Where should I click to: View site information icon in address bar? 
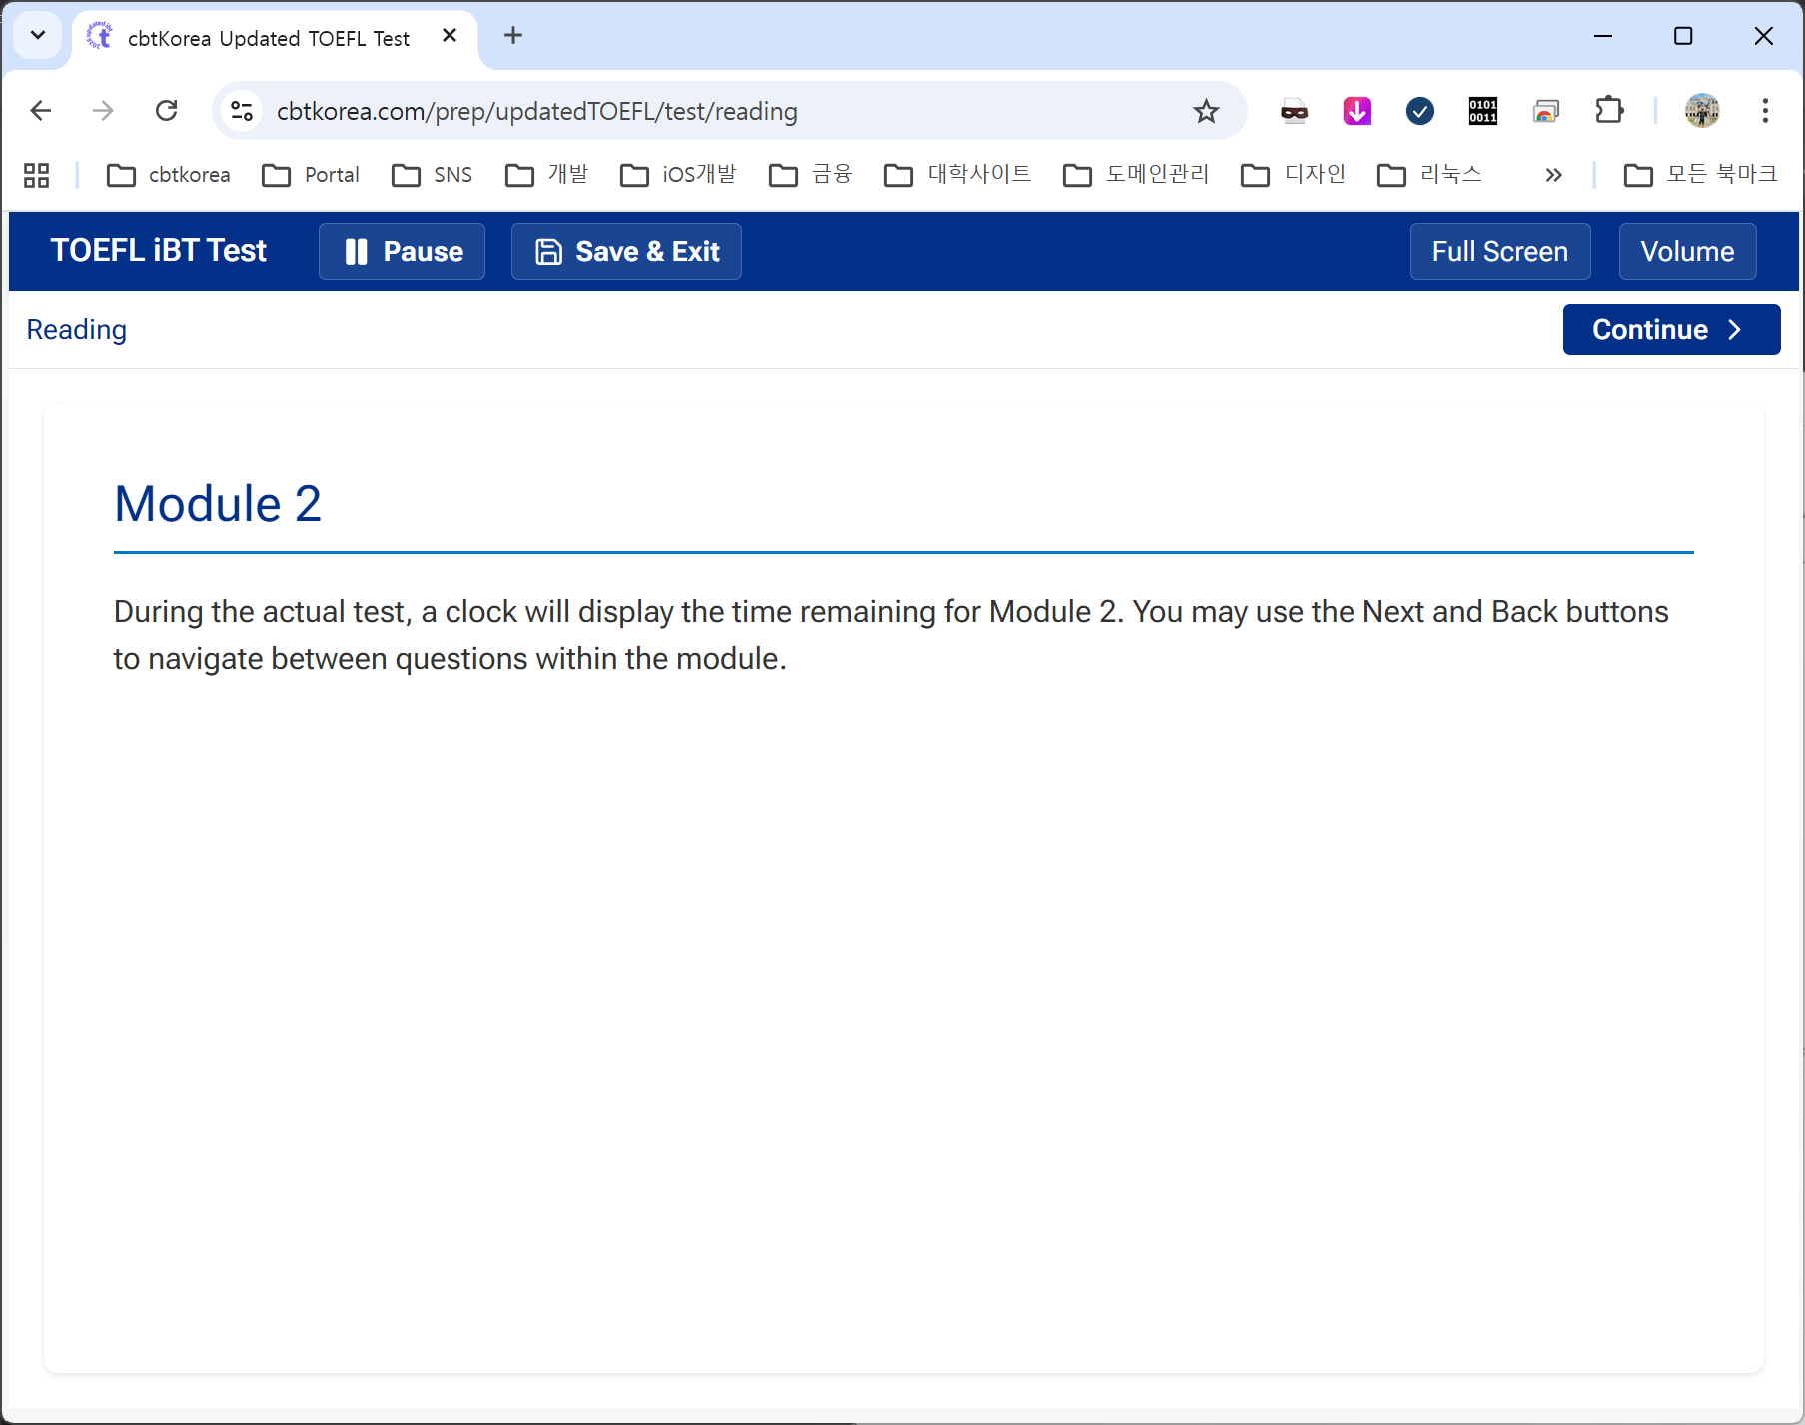242,111
